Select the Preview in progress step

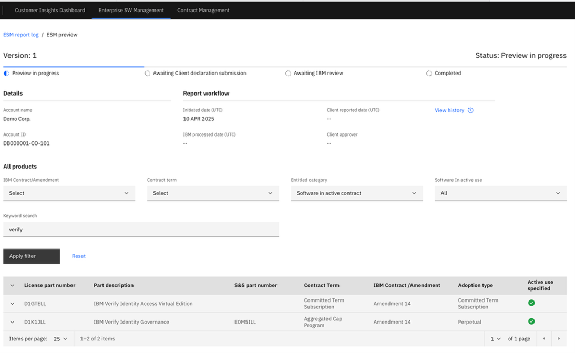pos(36,74)
